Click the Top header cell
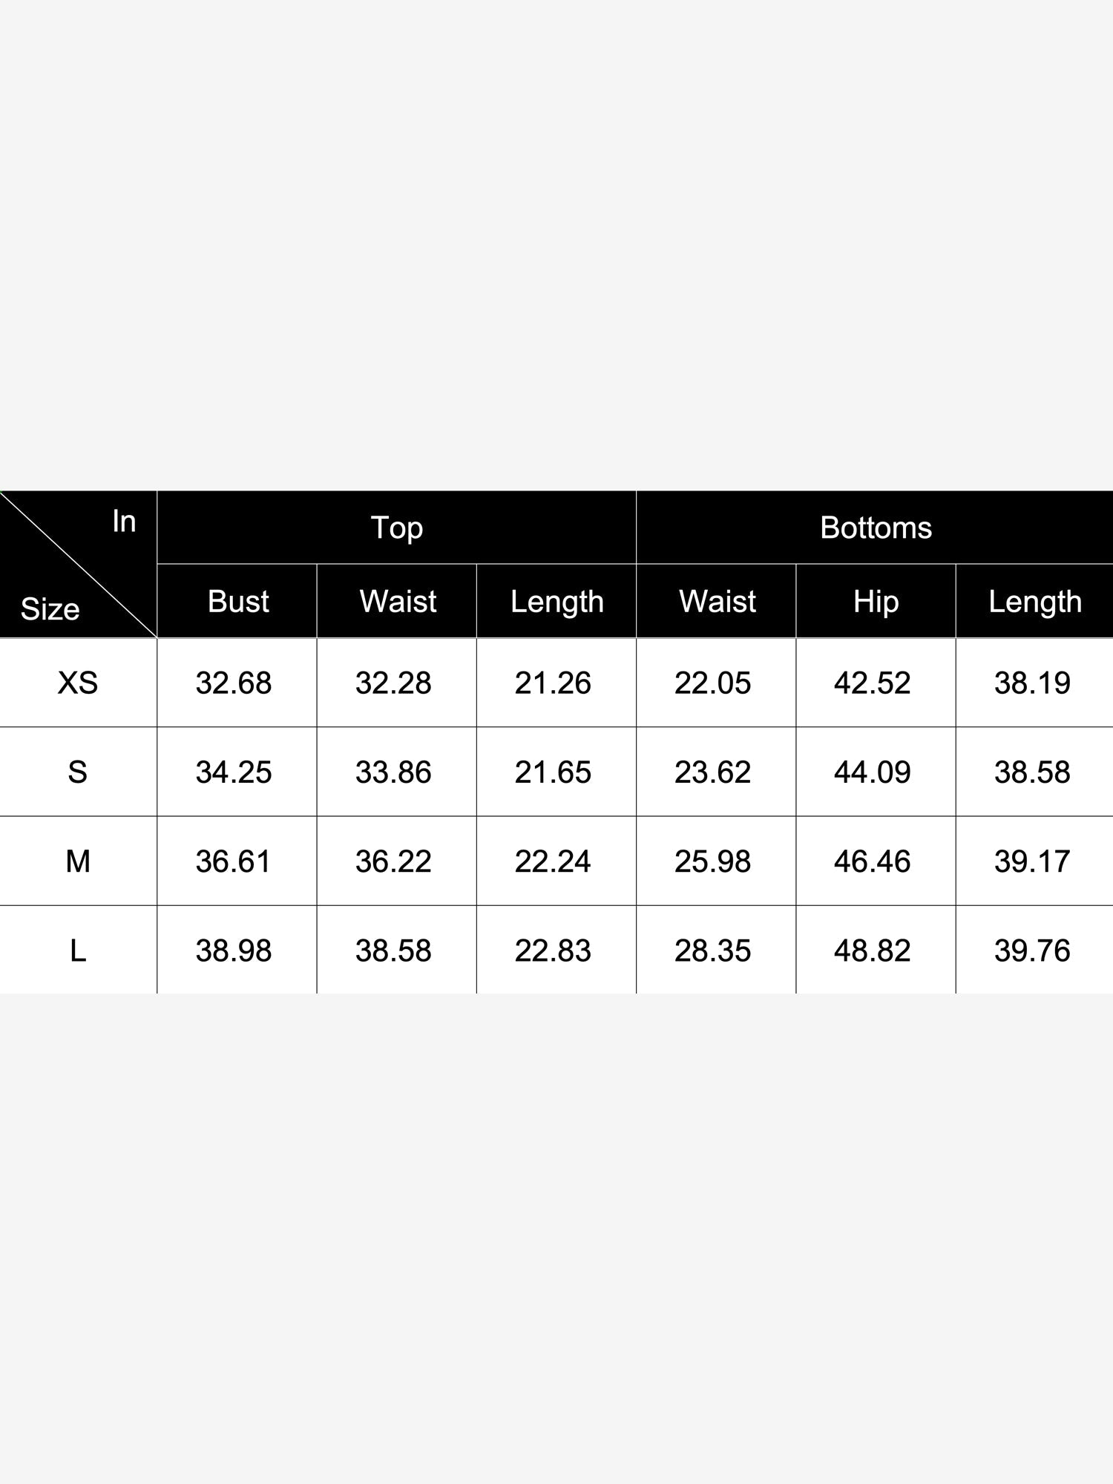 (397, 528)
